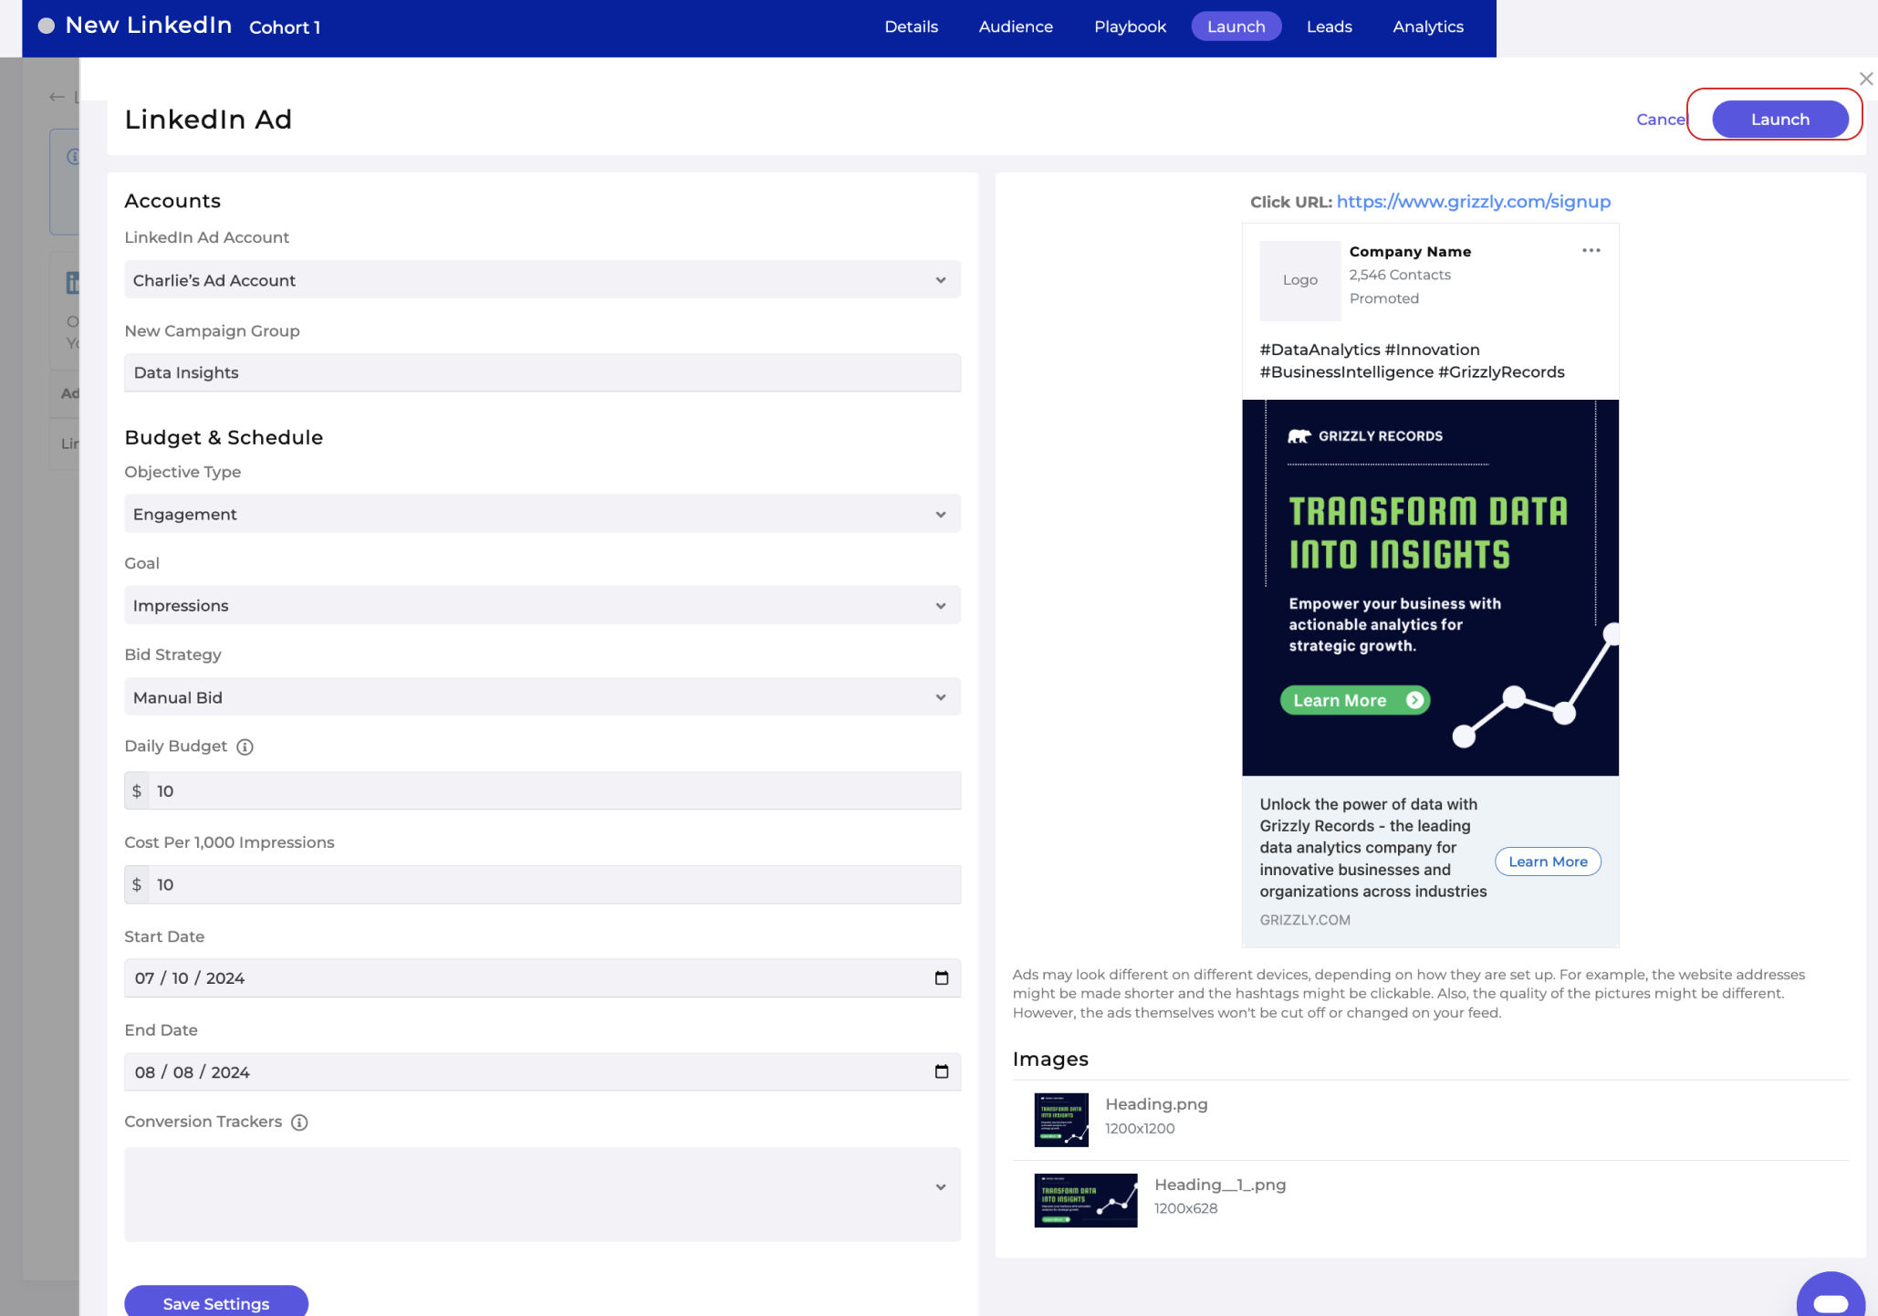
Task: Click the Start Date field 07/10/2024
Action: click(542, 978)
